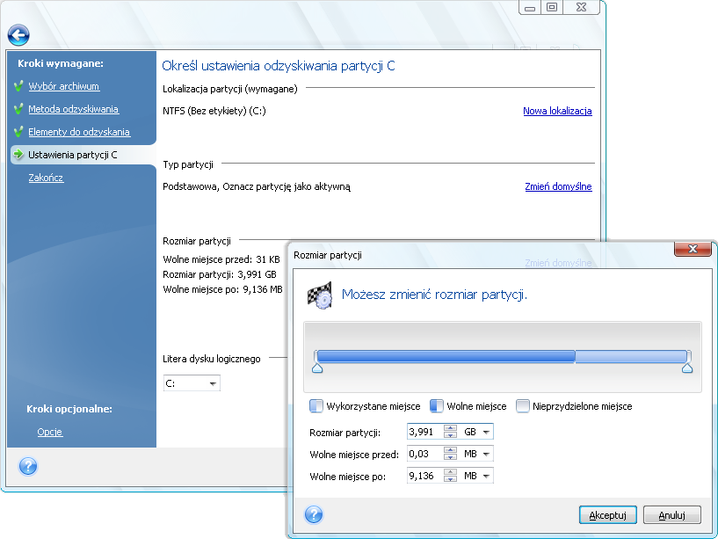The width and height of the screenshot is (718, 539).
Task: Click the green arrow beside Ustawienia partycji C
Action: point(18,155)
